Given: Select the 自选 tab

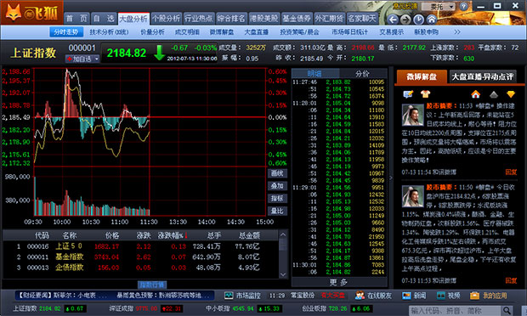Looking at the screenshot, I should (x=104, y=19).
